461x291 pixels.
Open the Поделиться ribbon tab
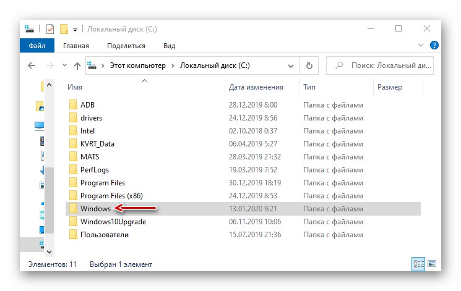[126, 46]
